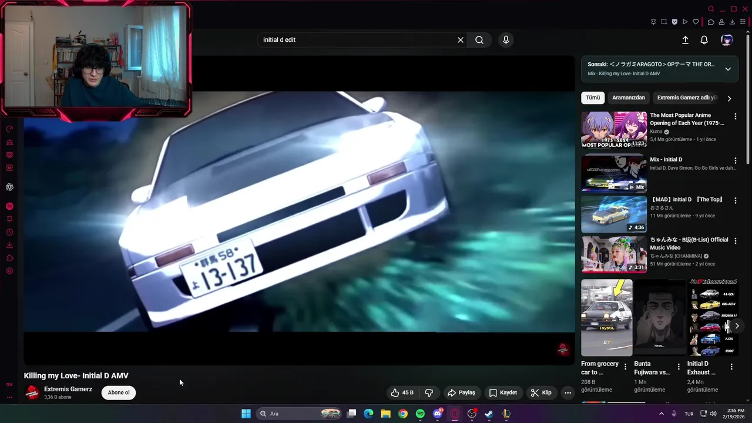This screenshot has width=752, height=423.
Task: Open the browser profile icon
Action: (x=722, y=22)
